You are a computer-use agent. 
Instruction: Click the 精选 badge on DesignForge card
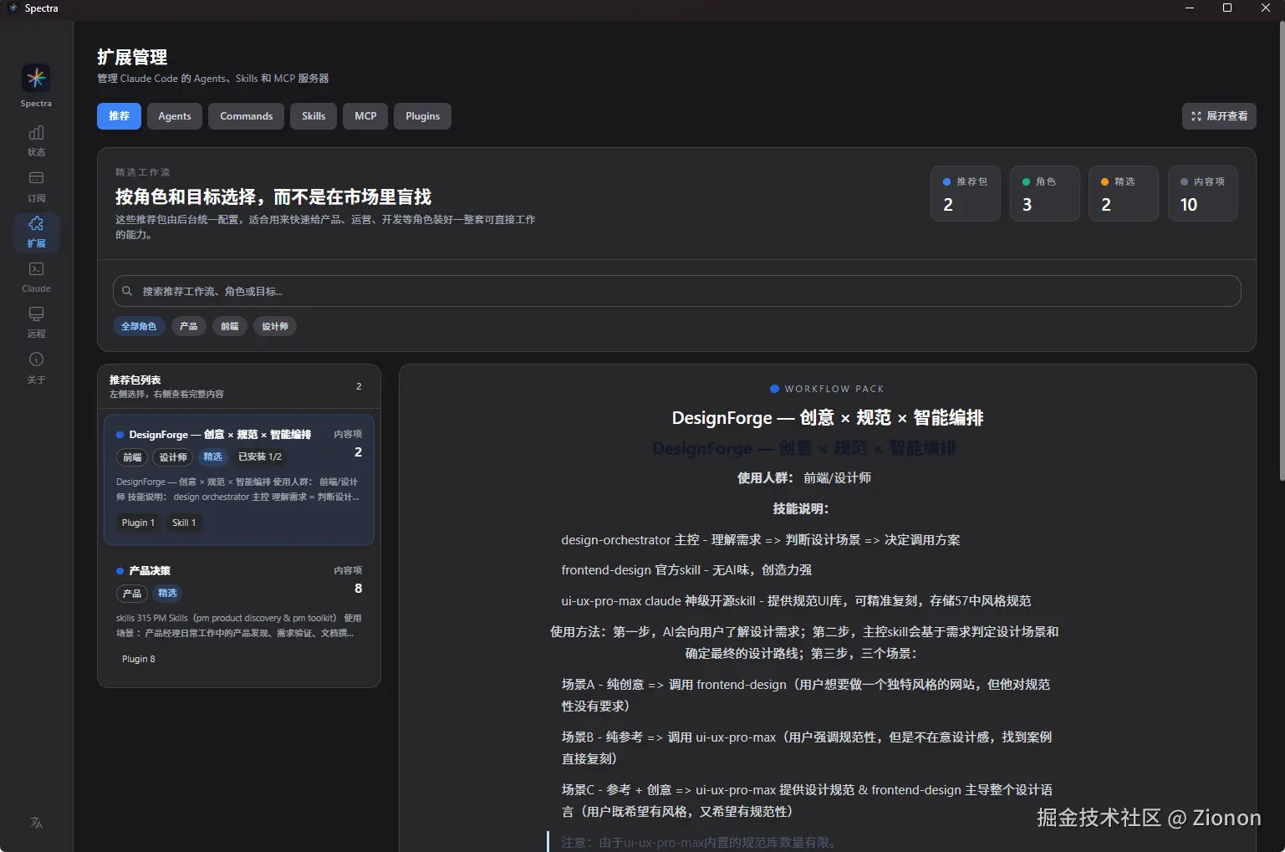point(213,457)
